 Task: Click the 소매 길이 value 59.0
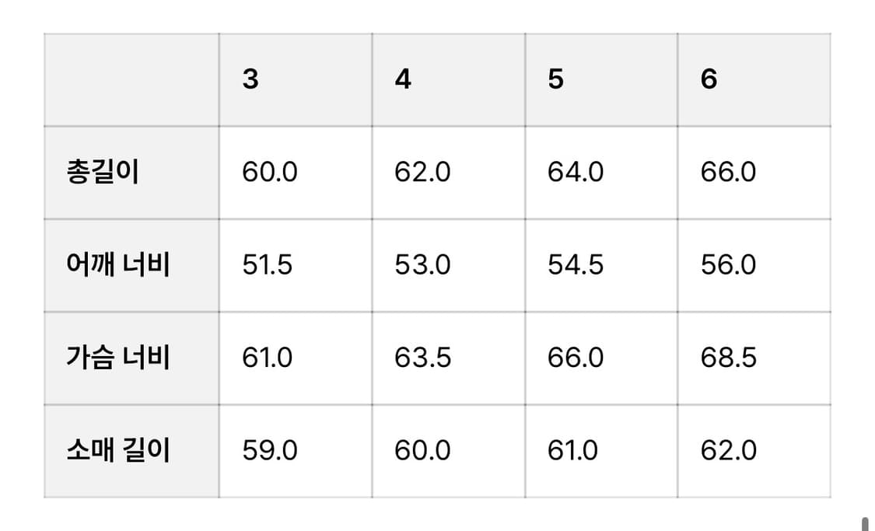pyautogui.click(x=269, y=451)
